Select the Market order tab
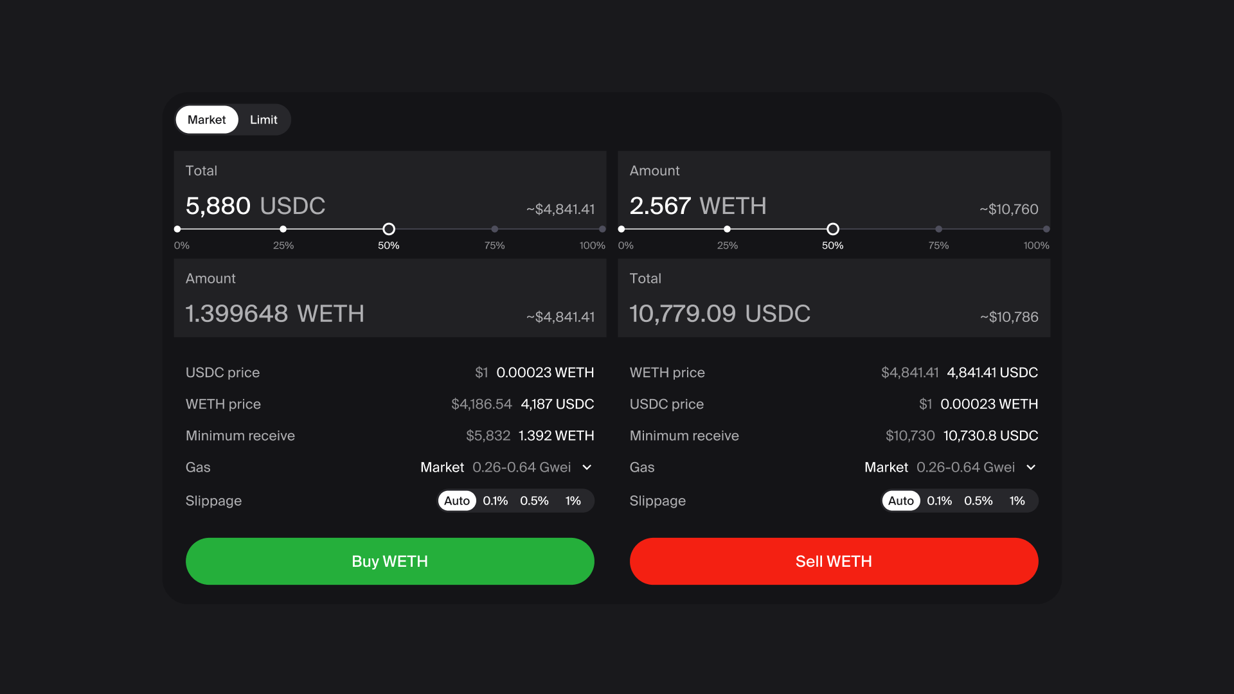The image size is (1234, 694). click(206, 120)
